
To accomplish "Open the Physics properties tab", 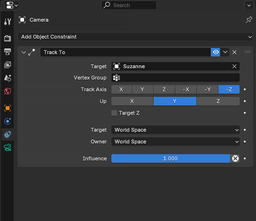I will (7, 121).
